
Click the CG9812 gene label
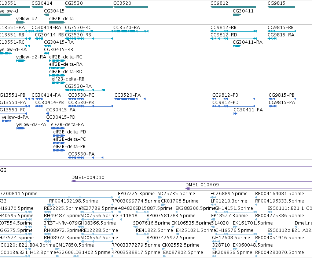219,3
